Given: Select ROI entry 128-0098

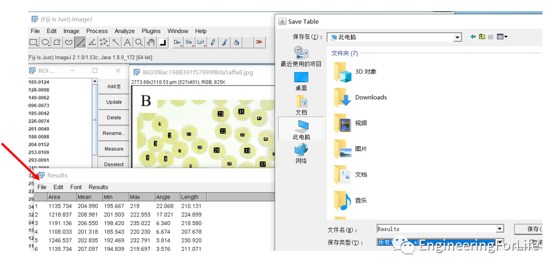Looking at the screenshot, I should tap(39, 90).
